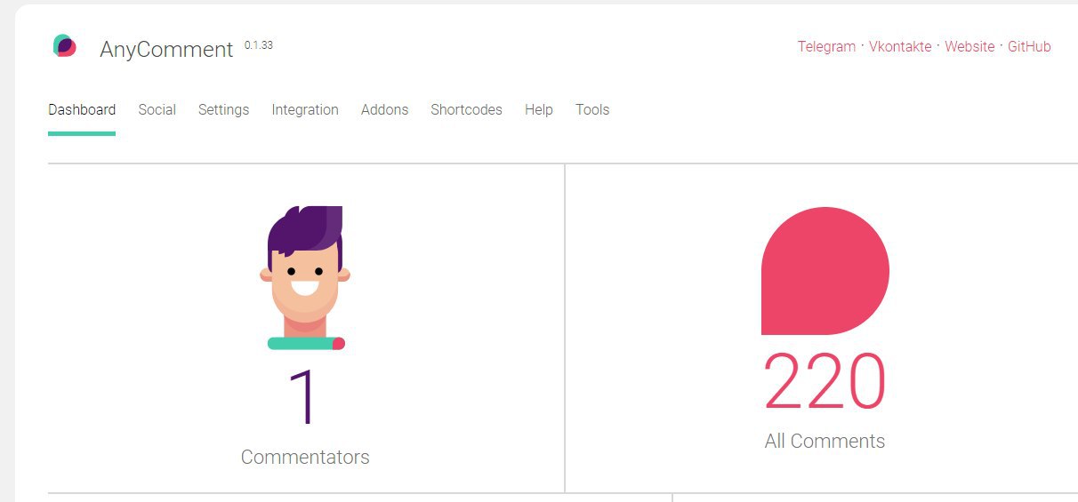Open the Settings tab
Image resolution: width=1078 pixels, height=502 pixels.
point(223,110)
